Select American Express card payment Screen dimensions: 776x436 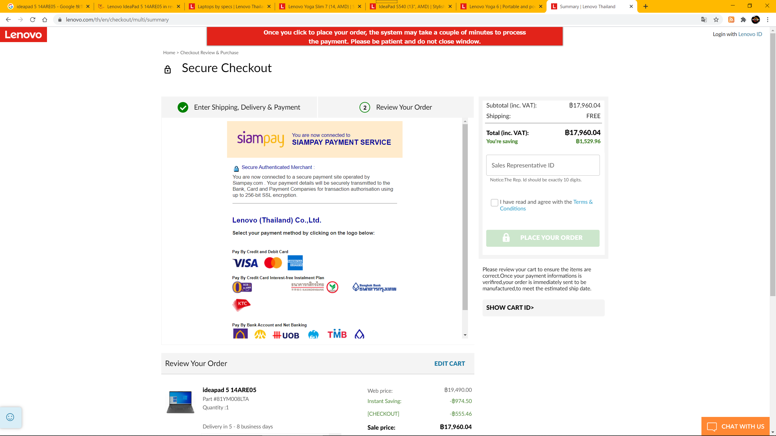click(295, 263)
